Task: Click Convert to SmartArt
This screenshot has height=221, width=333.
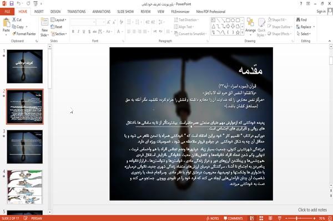Action: click(190, 34)
